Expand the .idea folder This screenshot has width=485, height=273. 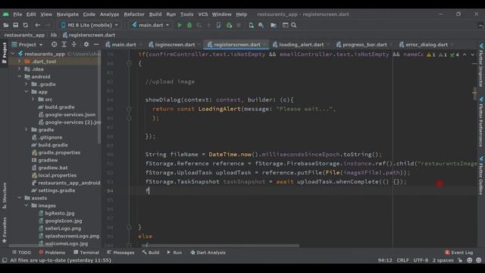20,69
